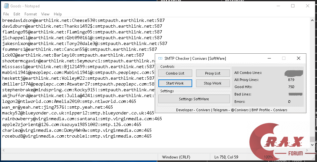Viewport: 317px width, 162px height.
Task: Open the View menu in Notepad
Action: coord(45,14)
